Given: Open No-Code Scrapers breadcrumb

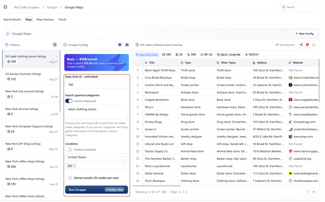Looking at the screenshot, I should point(26,7).
